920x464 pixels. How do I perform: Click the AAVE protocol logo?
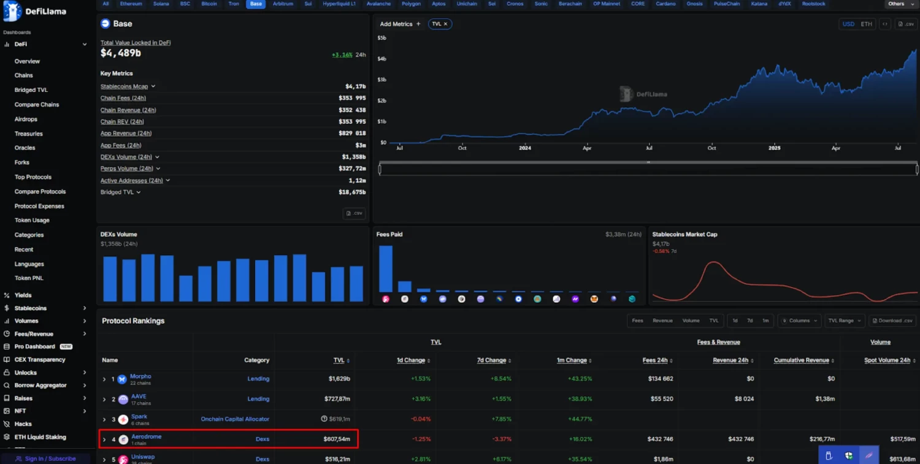[123, 400]
